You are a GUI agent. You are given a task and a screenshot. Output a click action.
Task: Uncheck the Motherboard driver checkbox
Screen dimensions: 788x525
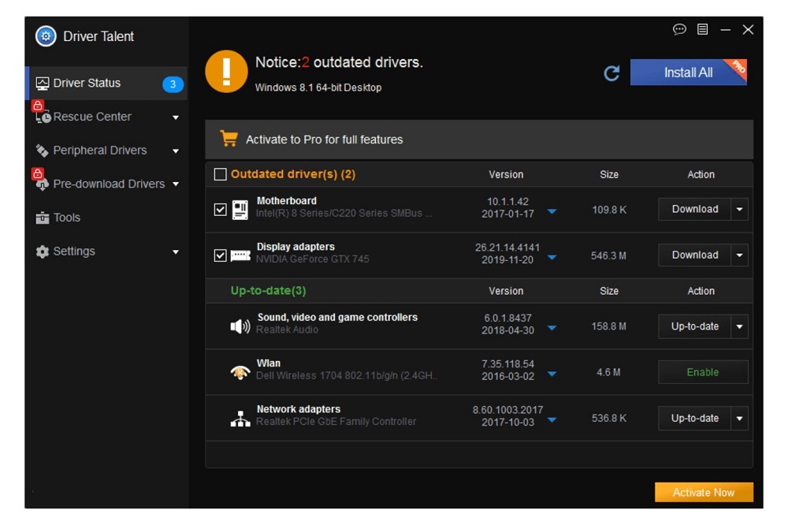click(220, 210)
